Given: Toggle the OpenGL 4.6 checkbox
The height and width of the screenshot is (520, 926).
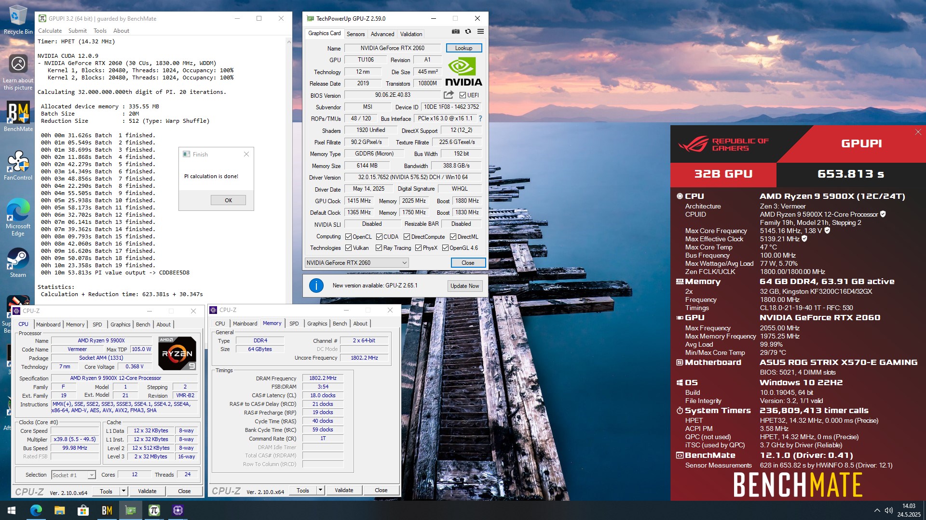Looking at the screenshot, I should pos(445,248).
